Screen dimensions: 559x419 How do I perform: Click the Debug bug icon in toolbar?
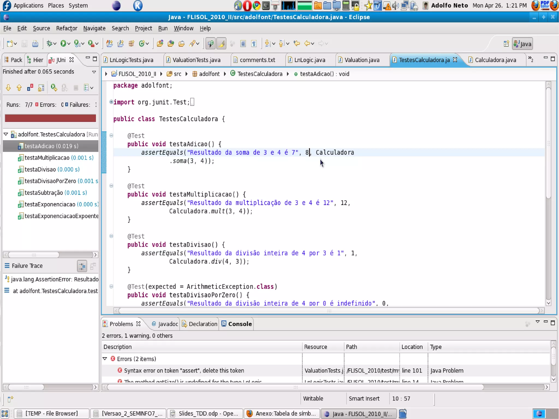(49, 44)
